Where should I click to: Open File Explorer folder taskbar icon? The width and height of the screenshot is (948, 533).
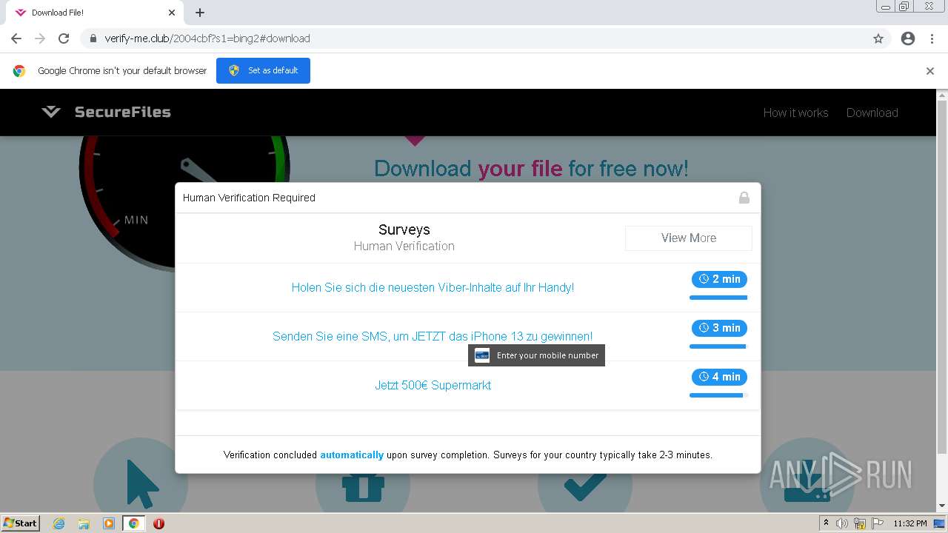click(x=84, y=523)
